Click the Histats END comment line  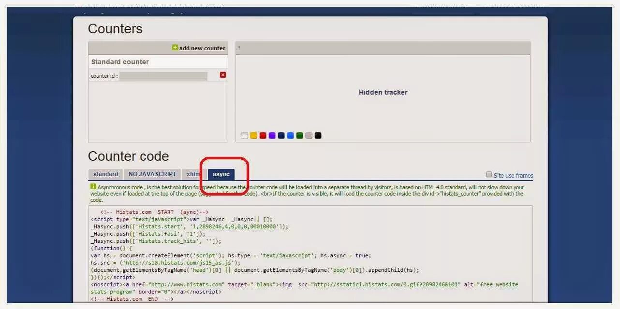(x=132, y=299)
